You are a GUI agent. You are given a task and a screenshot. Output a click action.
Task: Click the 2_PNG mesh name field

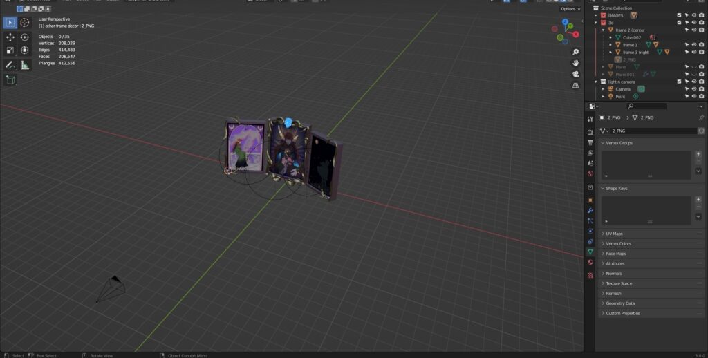653,131
